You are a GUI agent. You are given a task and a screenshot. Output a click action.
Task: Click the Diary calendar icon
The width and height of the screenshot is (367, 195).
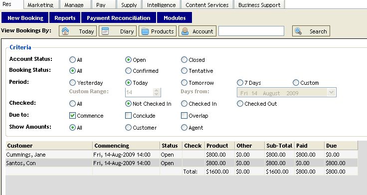[x=105, y=31]
